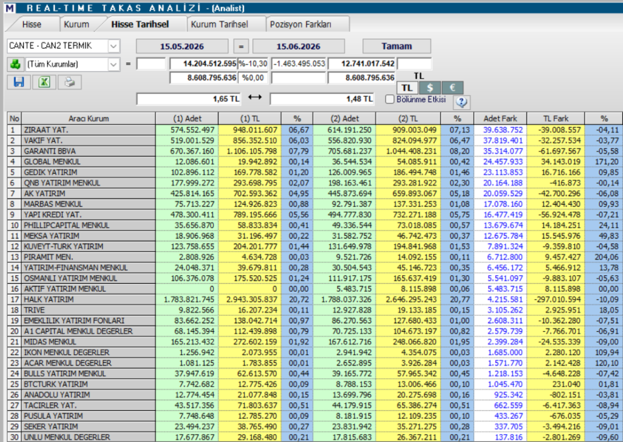Click the 1,65 TL price field
Screen dimensions: 623x442
[189, 99]
